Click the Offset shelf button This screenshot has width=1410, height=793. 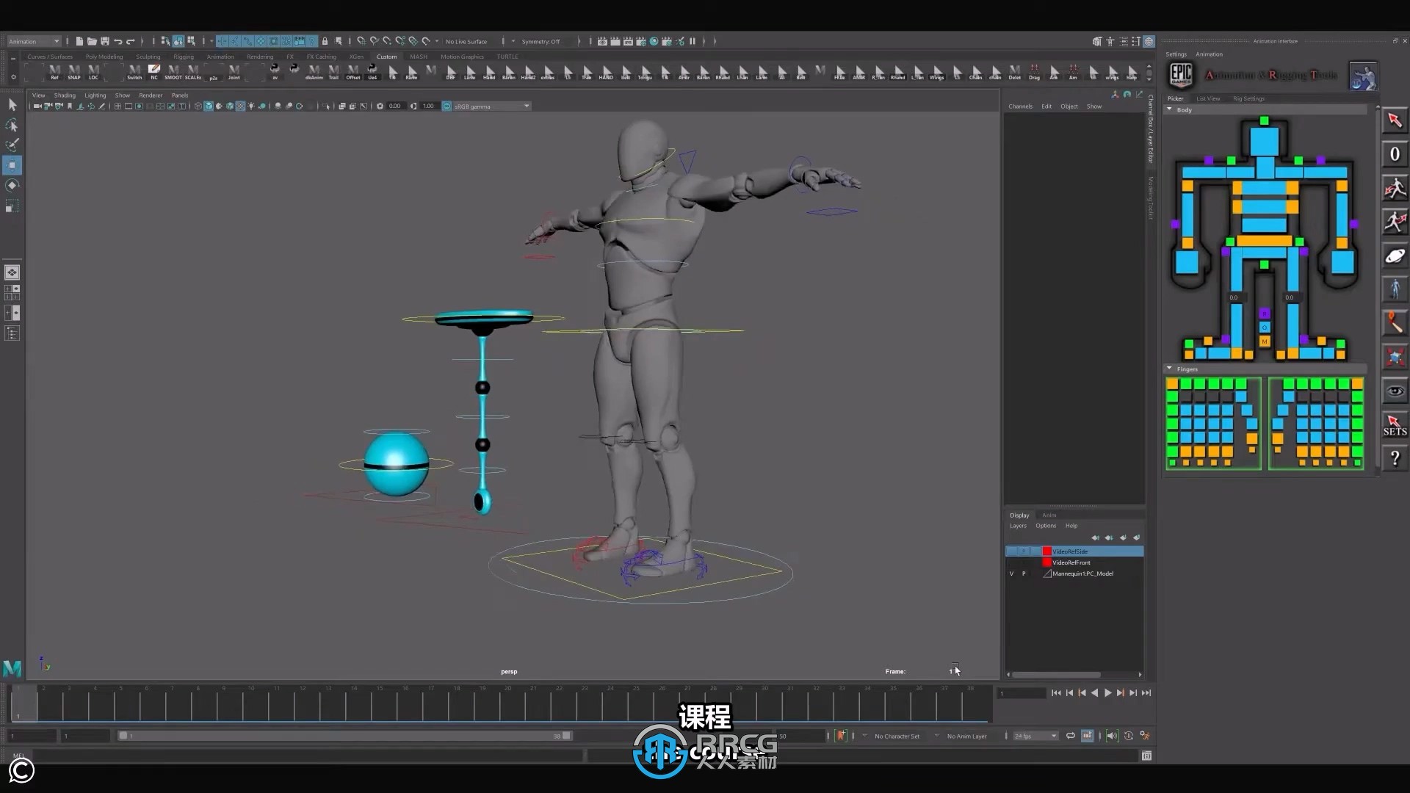(x=353, y=72)
